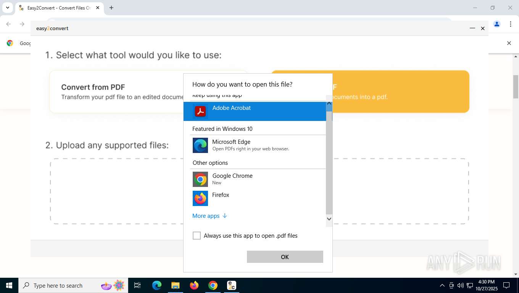Close the easy2convert app window
The width and height of the screenshot is (519, 293).
483,28
